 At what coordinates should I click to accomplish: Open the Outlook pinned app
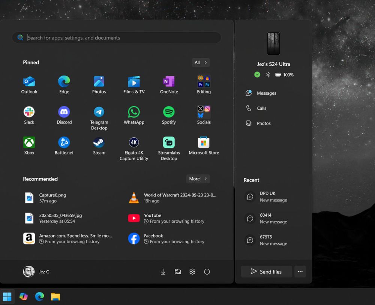(x=29, y=85)
